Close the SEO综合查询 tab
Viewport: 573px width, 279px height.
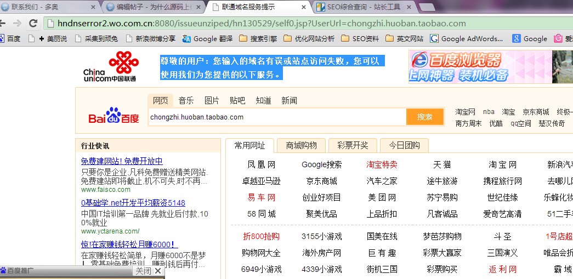click(409, 7)
